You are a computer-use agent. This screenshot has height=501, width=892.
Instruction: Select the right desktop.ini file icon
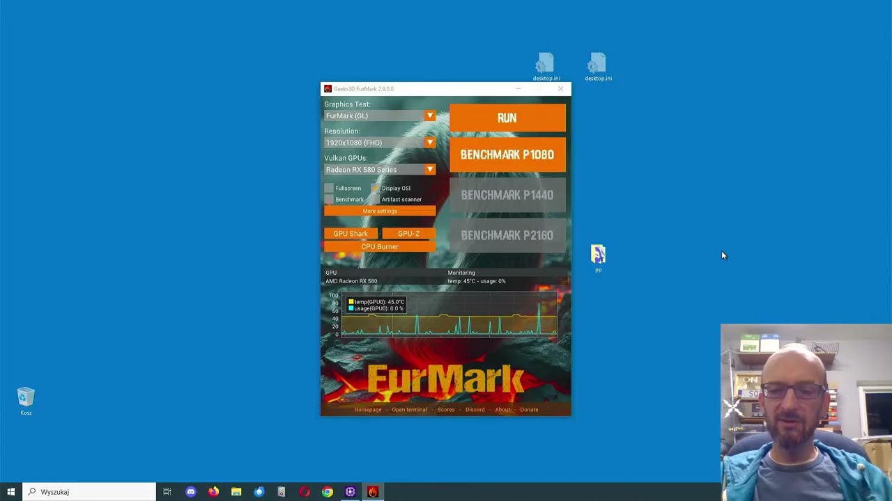598,67
